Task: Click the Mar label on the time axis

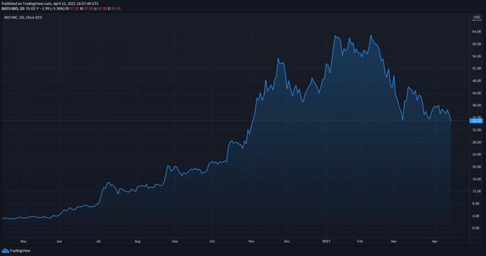Action: 393,241
